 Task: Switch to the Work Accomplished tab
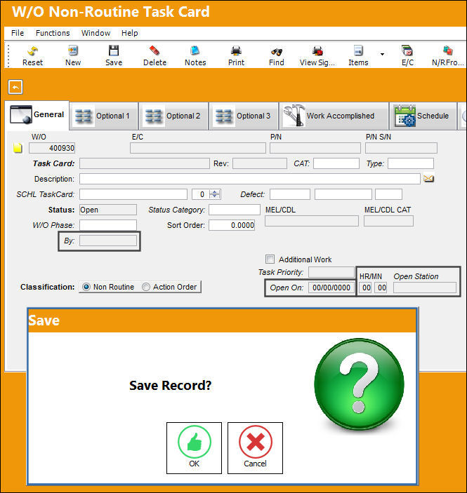click(334, 116)
